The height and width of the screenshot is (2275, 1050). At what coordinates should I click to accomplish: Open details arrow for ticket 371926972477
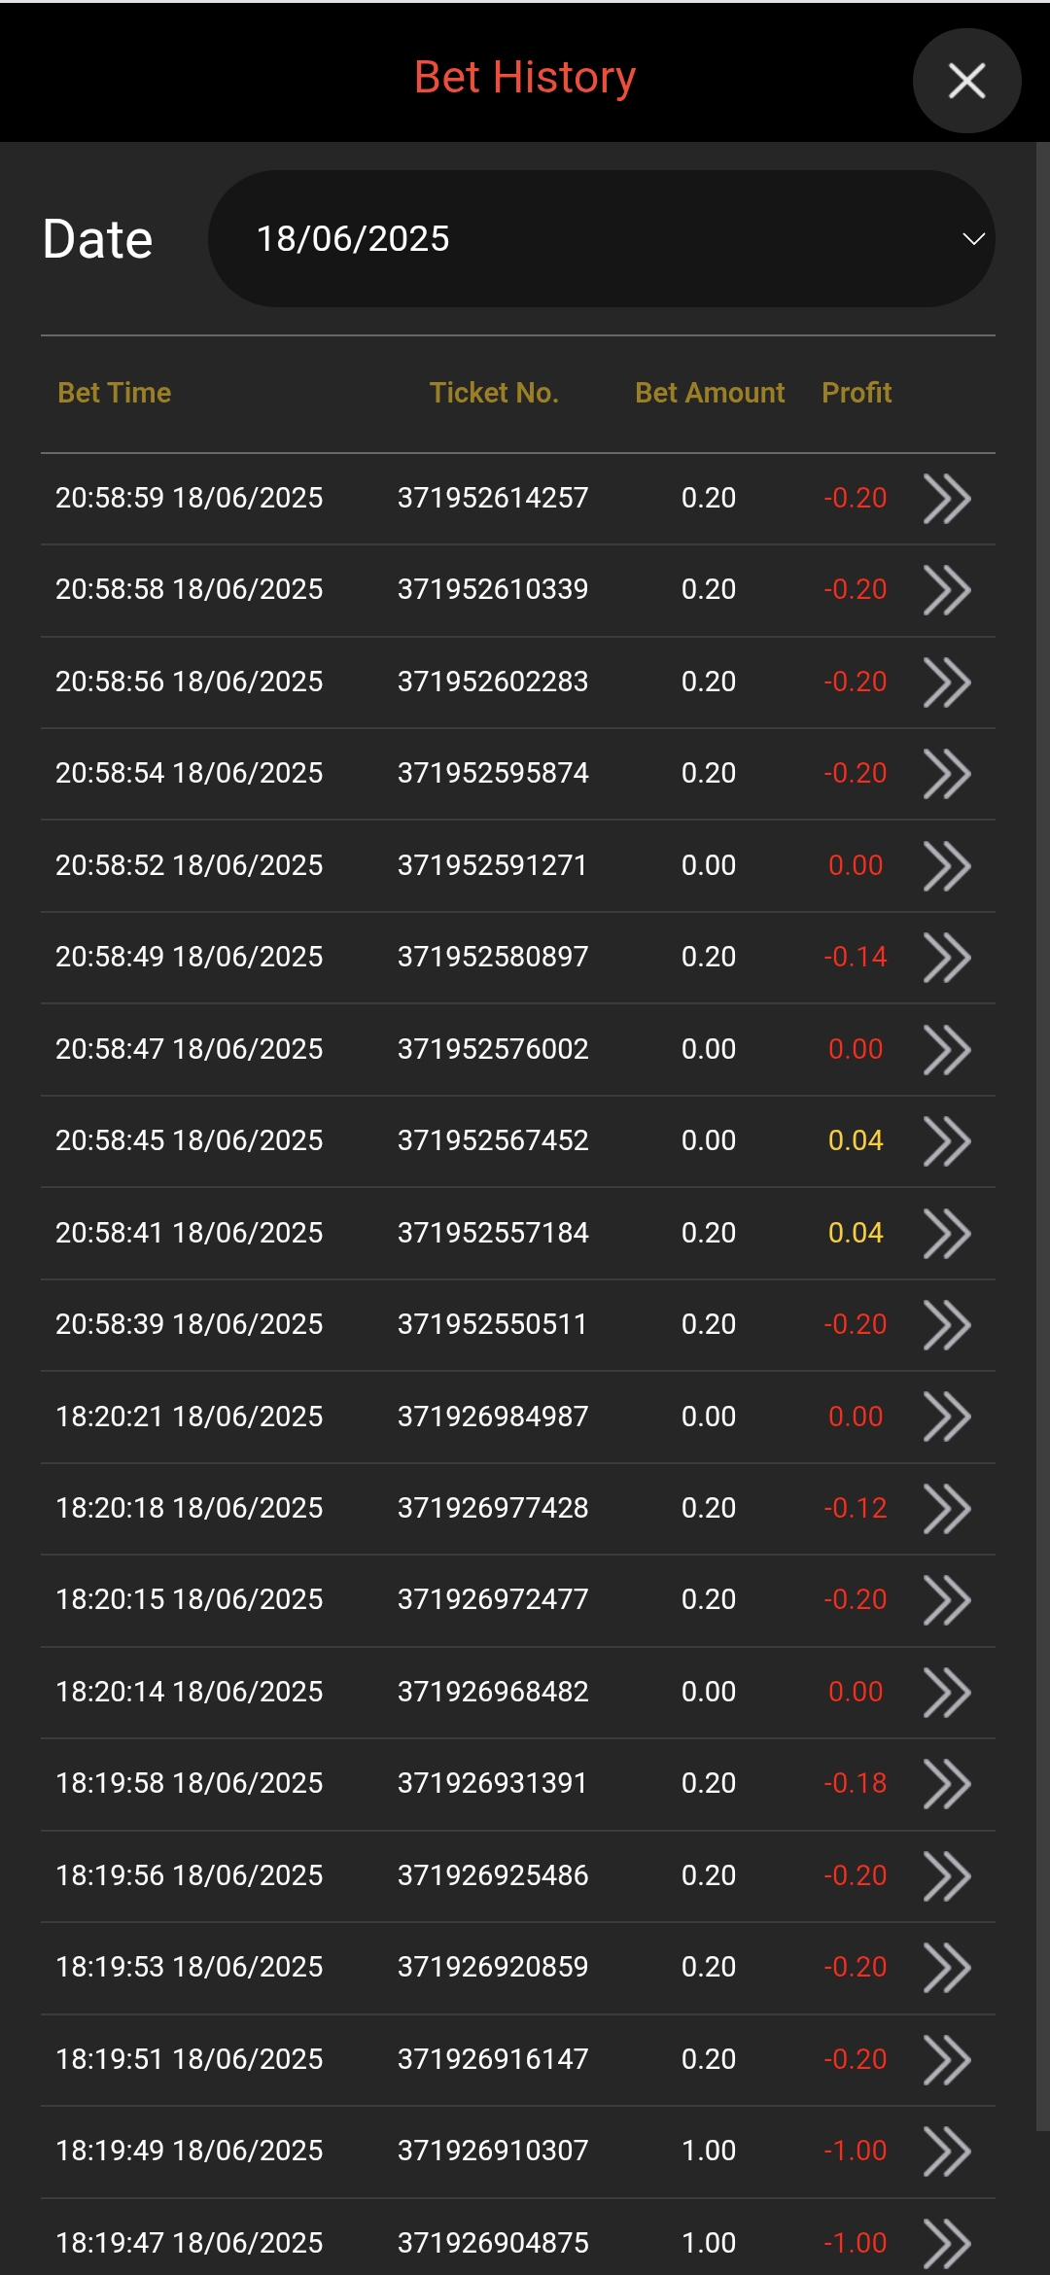[947, 1600]
